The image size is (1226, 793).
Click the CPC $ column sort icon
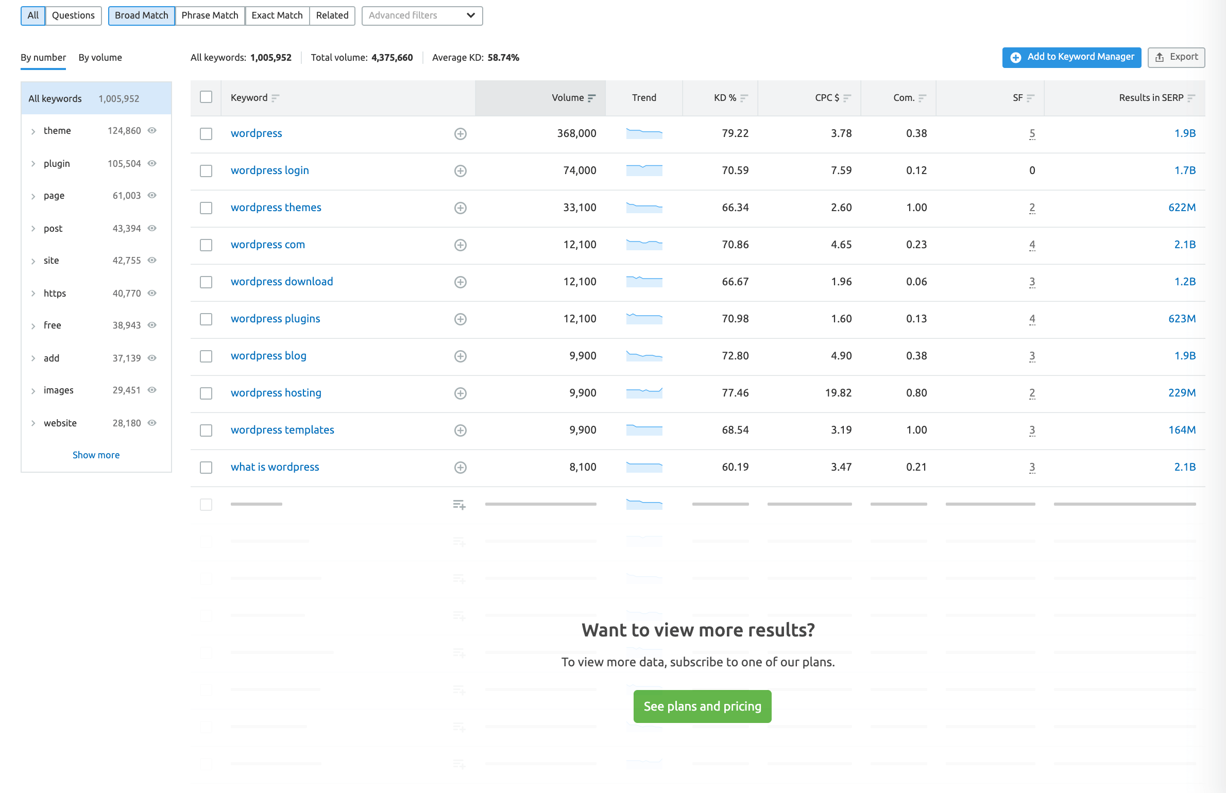click(x=847, y=97)
